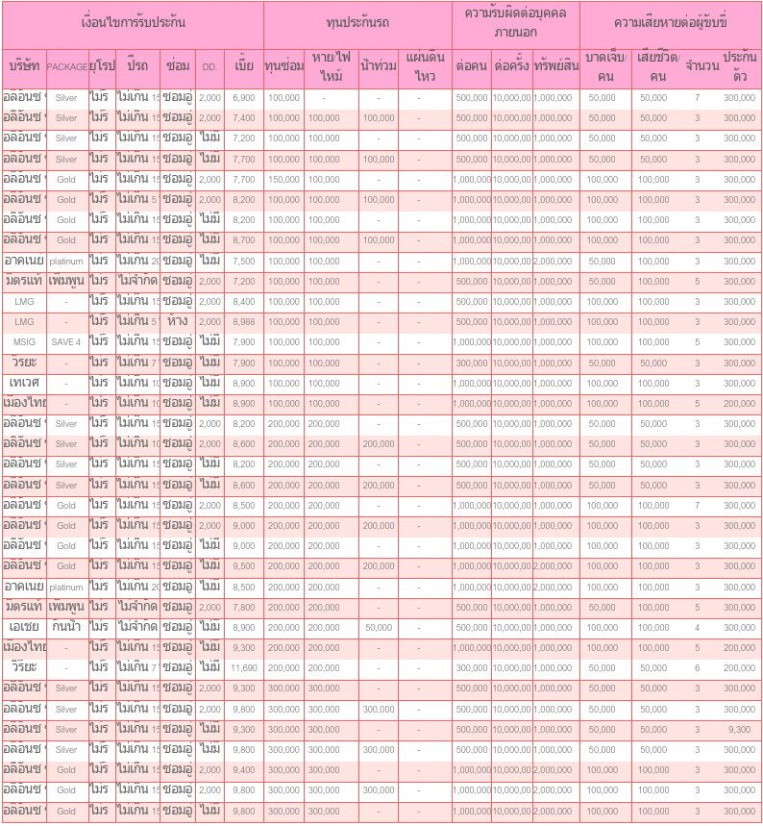Click the 300,000 ต่อคน cell in the 11,690 row
763x826 pixels.
[471, 668]
